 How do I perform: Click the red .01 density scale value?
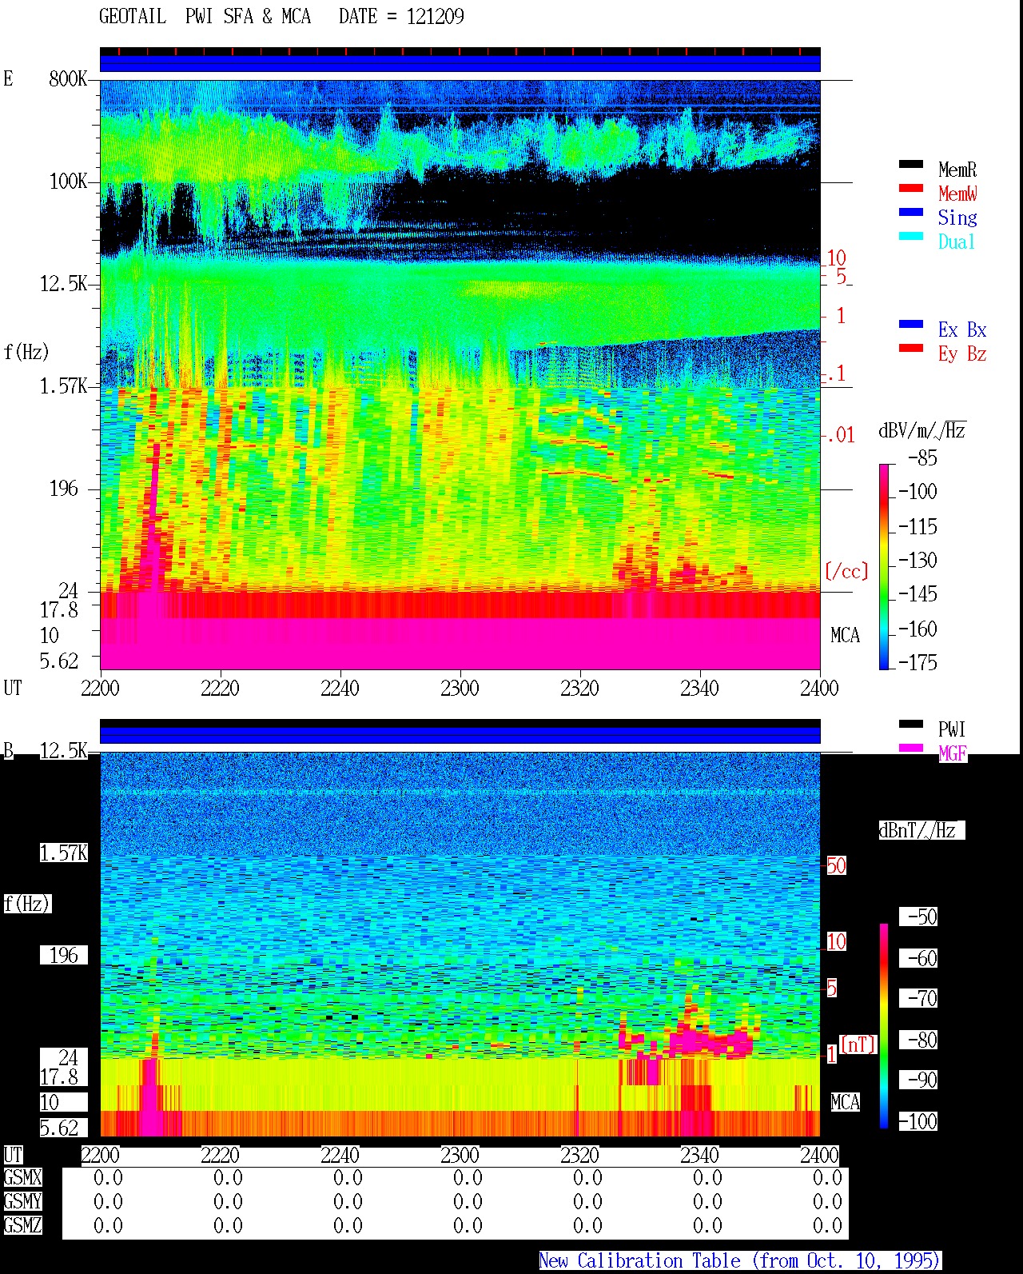tap(841, 436)
